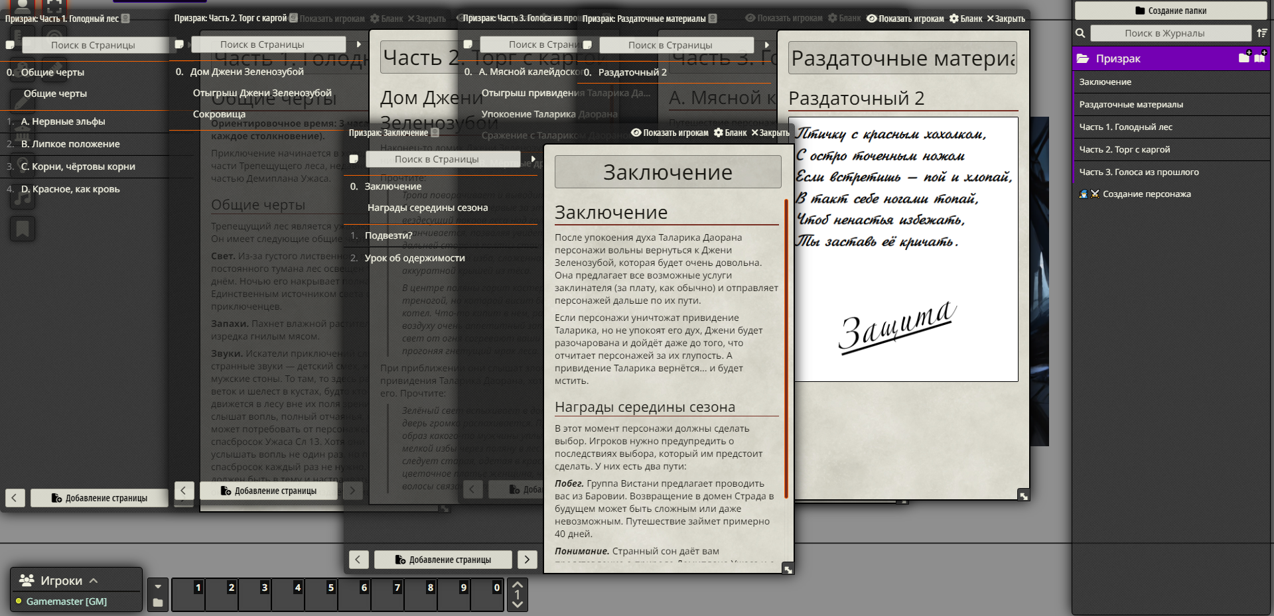Toggle page view mode in Часть 1 window

[x=10, y=45]
